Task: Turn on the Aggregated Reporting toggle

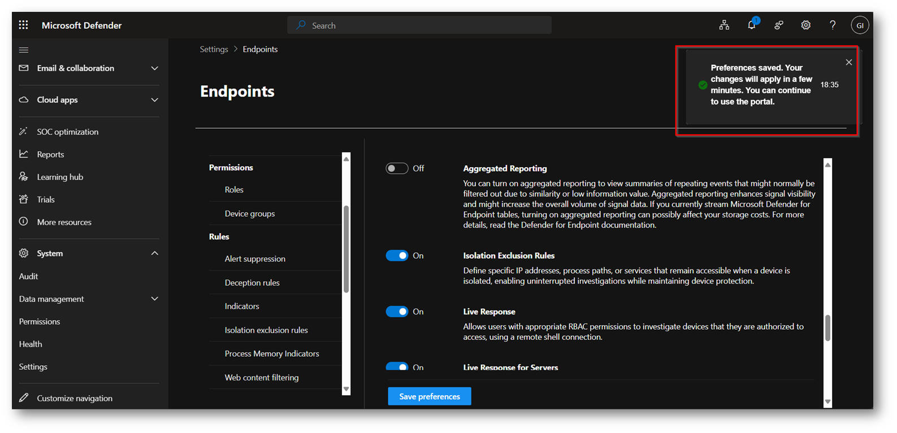Action: click(397, 168)
